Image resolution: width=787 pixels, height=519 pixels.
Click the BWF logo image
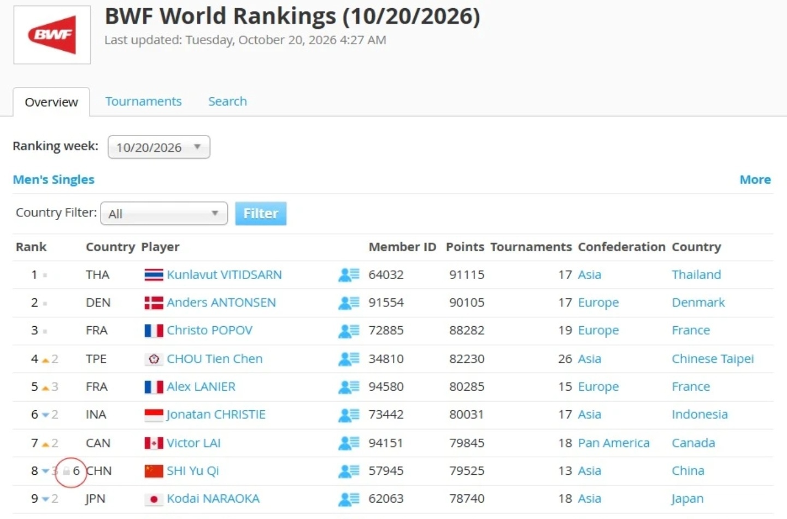[52, 35]
